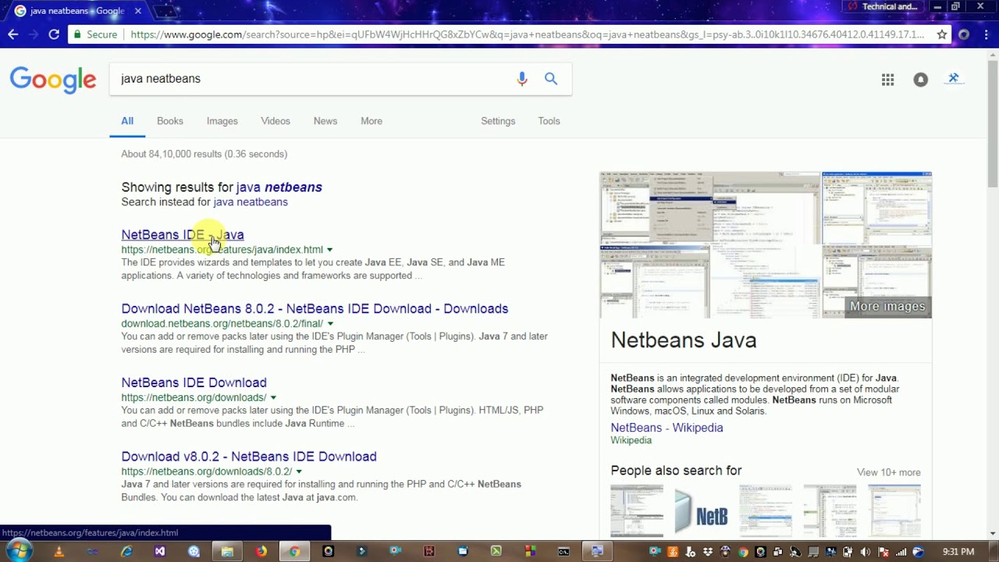The width and height of the screenshot is (999, 562).
Task: Click 'About 84,10,000 results' count text
Action: (x=204, y=154)
